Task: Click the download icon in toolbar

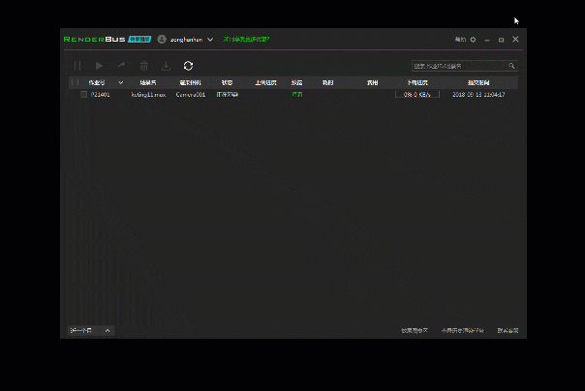Action: [x=166, y=66]
